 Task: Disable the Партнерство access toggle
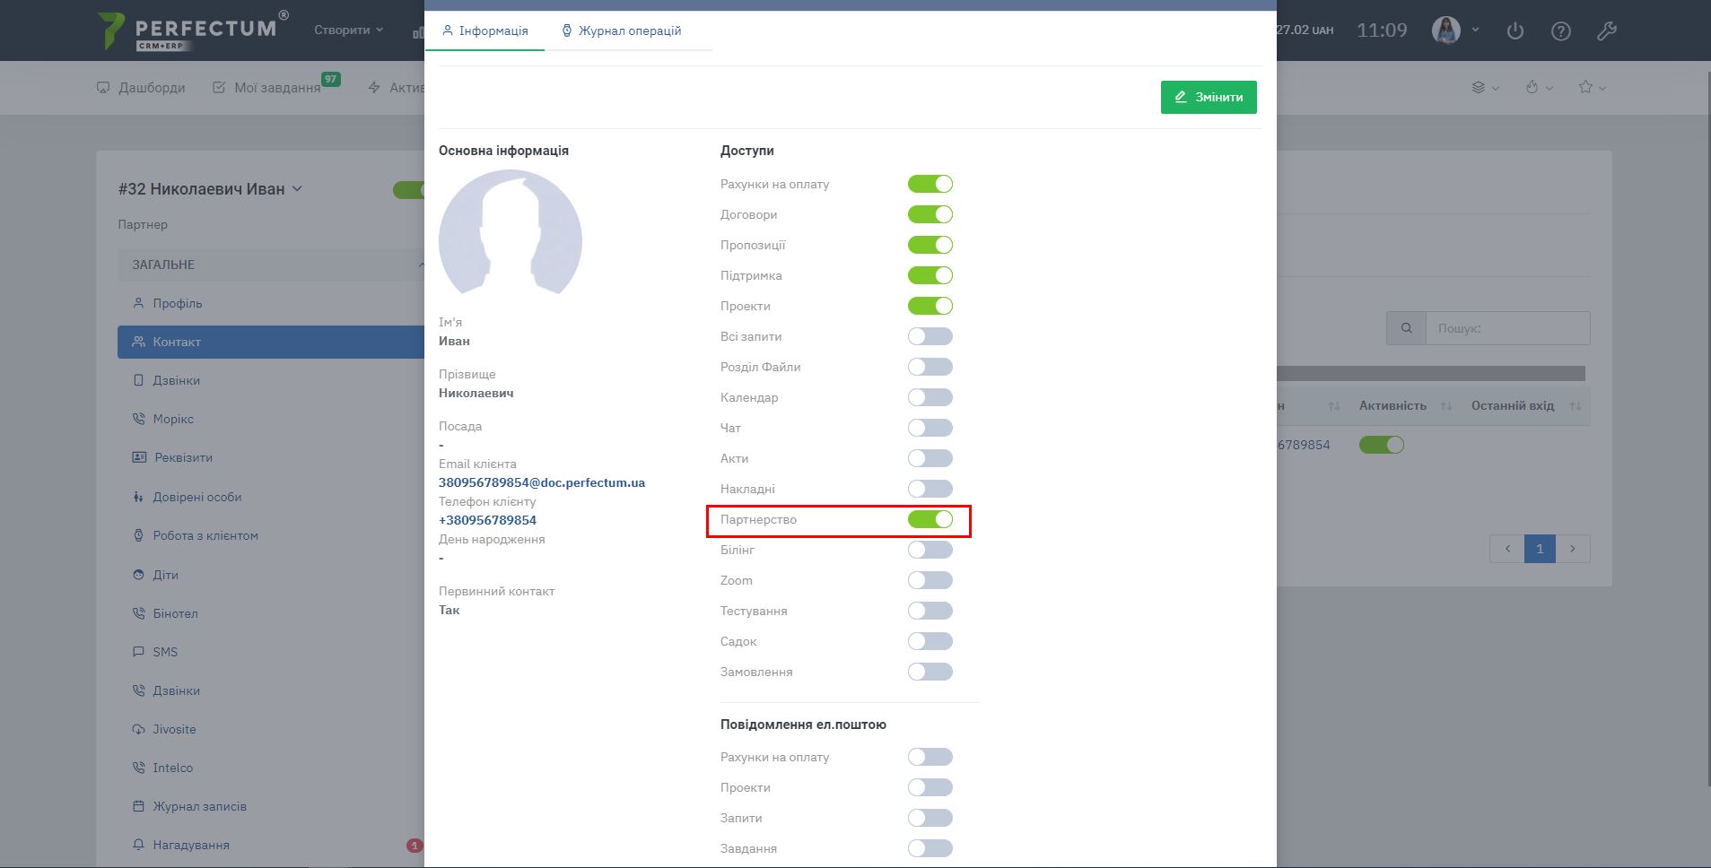click(x=930, y=519)
